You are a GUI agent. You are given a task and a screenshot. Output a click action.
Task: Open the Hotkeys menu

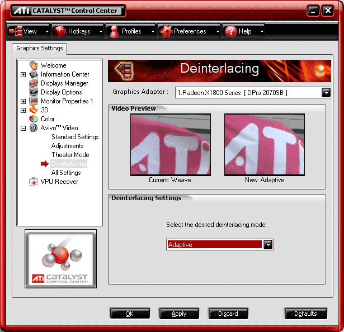(78, 31)
